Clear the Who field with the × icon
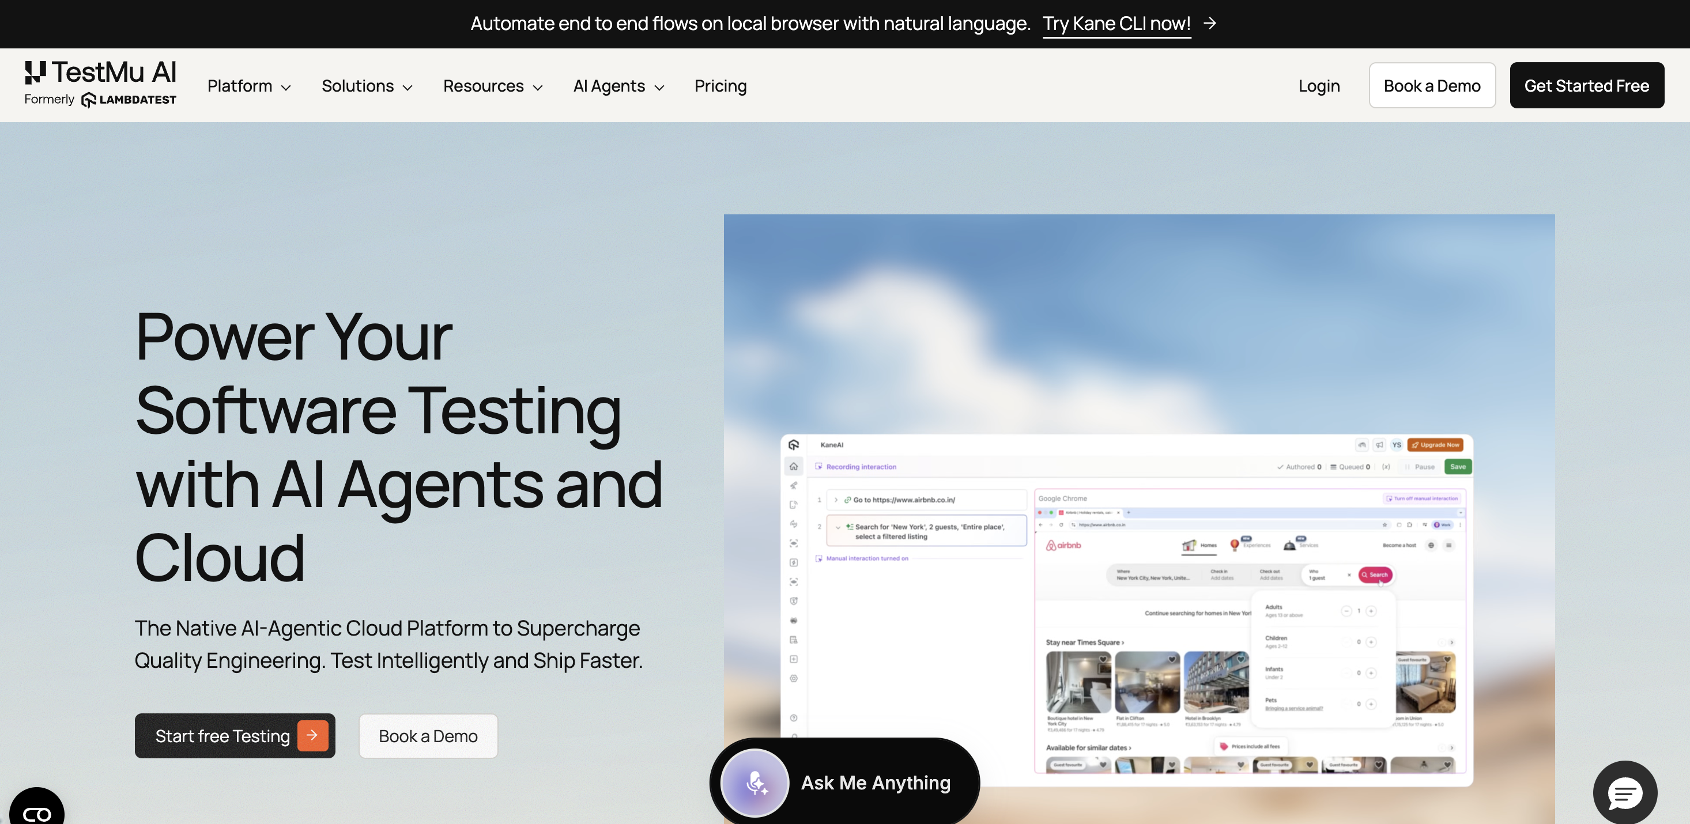Viewport: 1690px width, 824px height. pyautogui.click(x=1349, y=574)
